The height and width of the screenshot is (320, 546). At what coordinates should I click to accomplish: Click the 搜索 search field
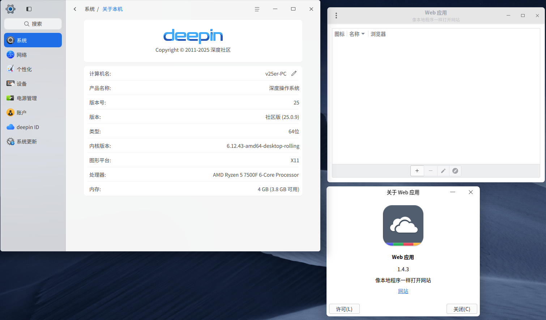(33, 24)
